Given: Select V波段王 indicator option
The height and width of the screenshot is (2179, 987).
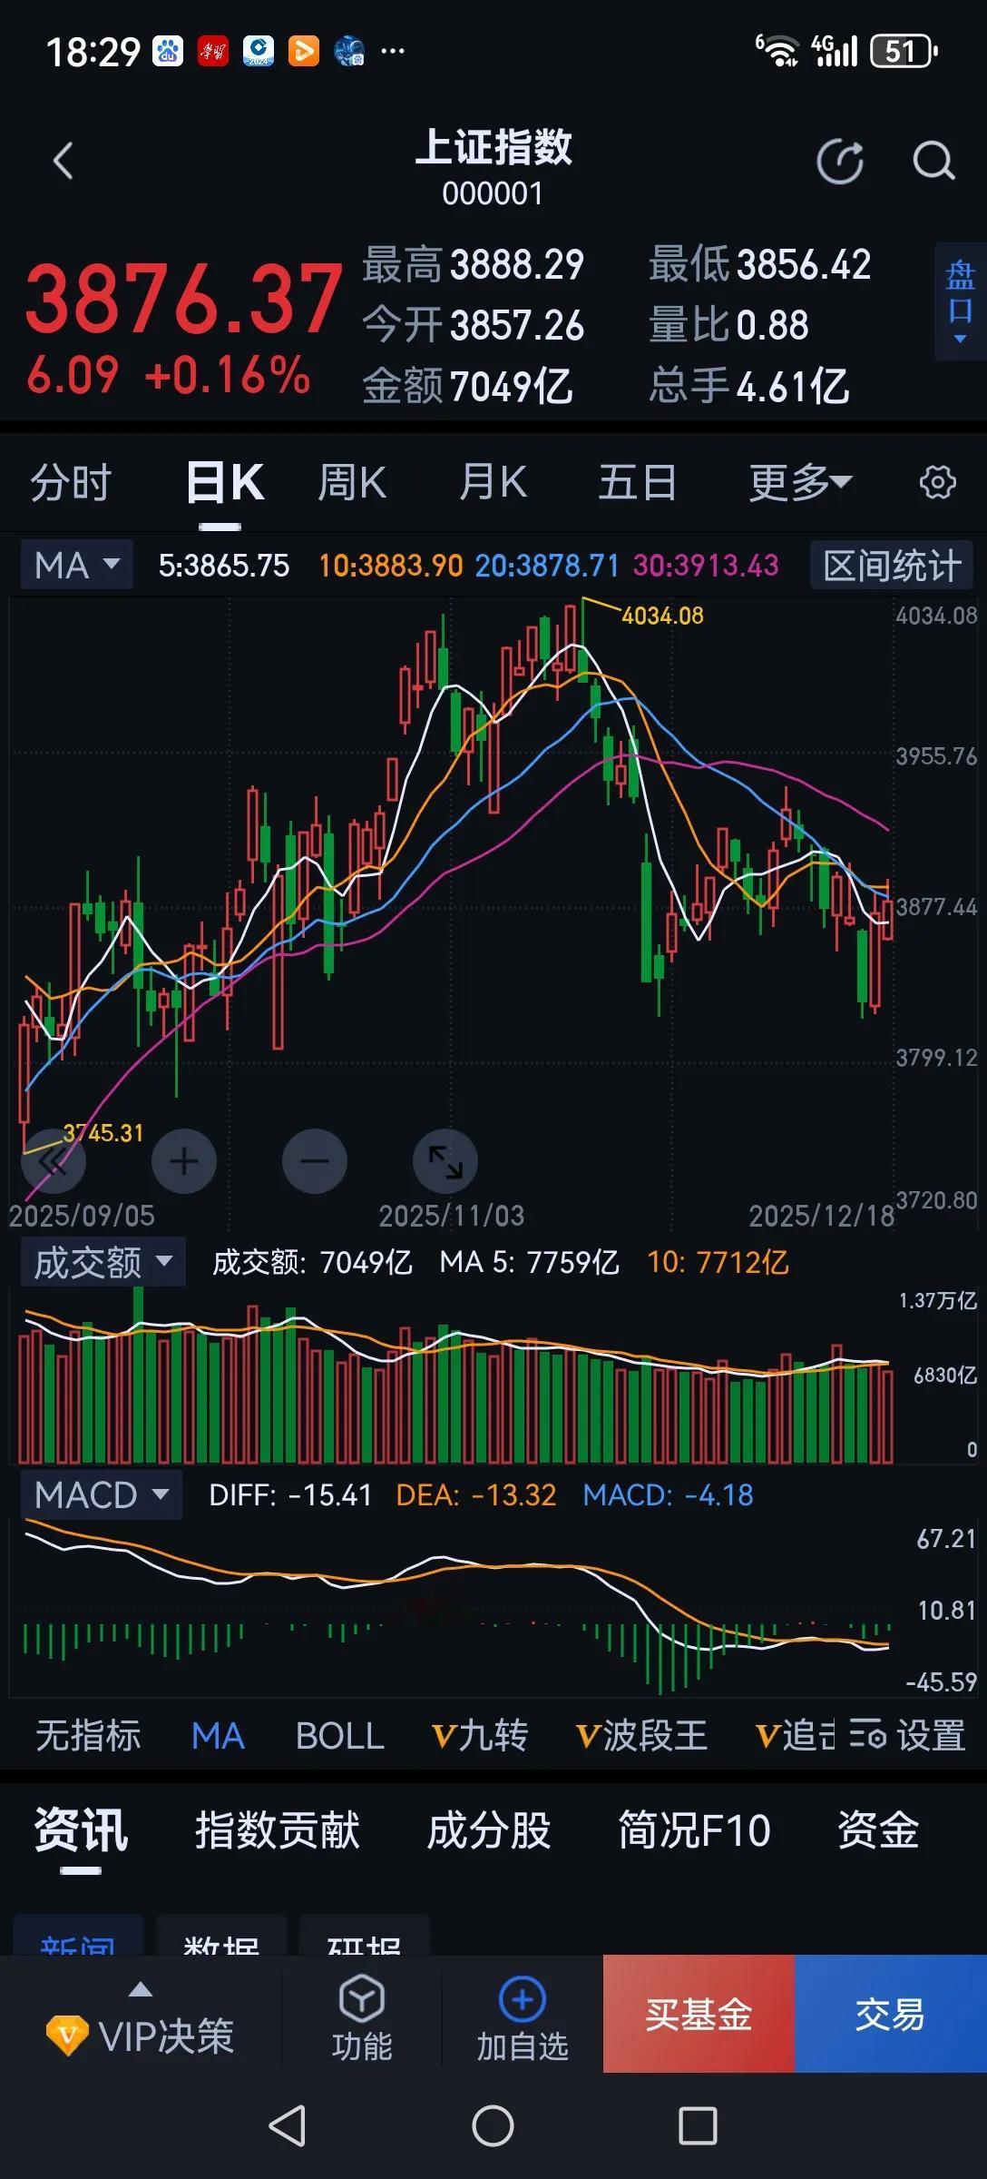Looking at the screenshot, I should pyautogui.click(x=641, y=1735).
